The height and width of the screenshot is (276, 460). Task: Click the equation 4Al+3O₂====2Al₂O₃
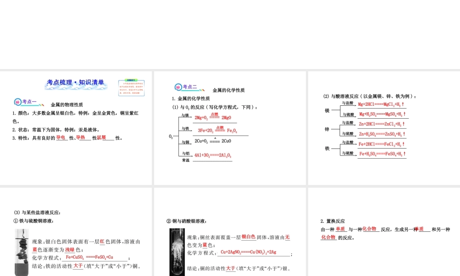(213, 155)
